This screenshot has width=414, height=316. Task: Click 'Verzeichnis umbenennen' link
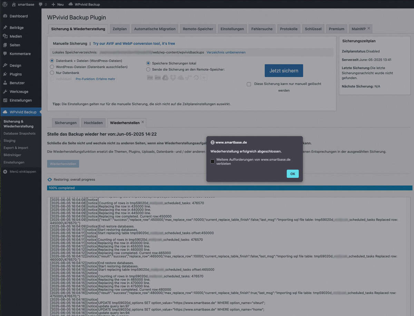click(226, 52)
